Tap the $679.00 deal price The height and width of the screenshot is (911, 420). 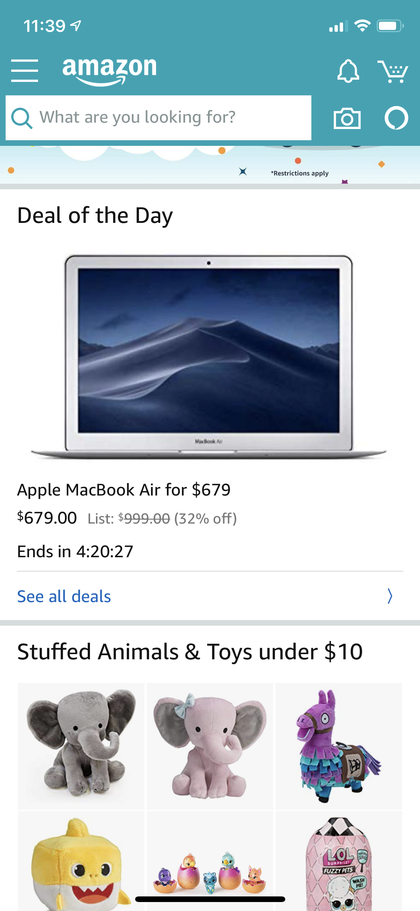[47, 518]
